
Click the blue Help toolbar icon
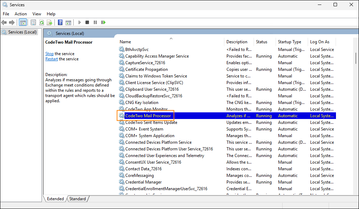click(60, 22)
